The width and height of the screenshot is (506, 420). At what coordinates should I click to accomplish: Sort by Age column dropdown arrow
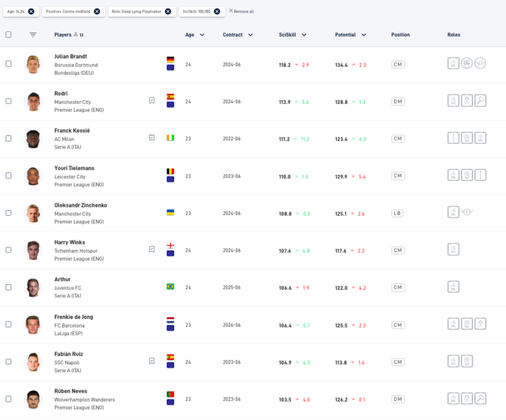(x=202, y=35)
